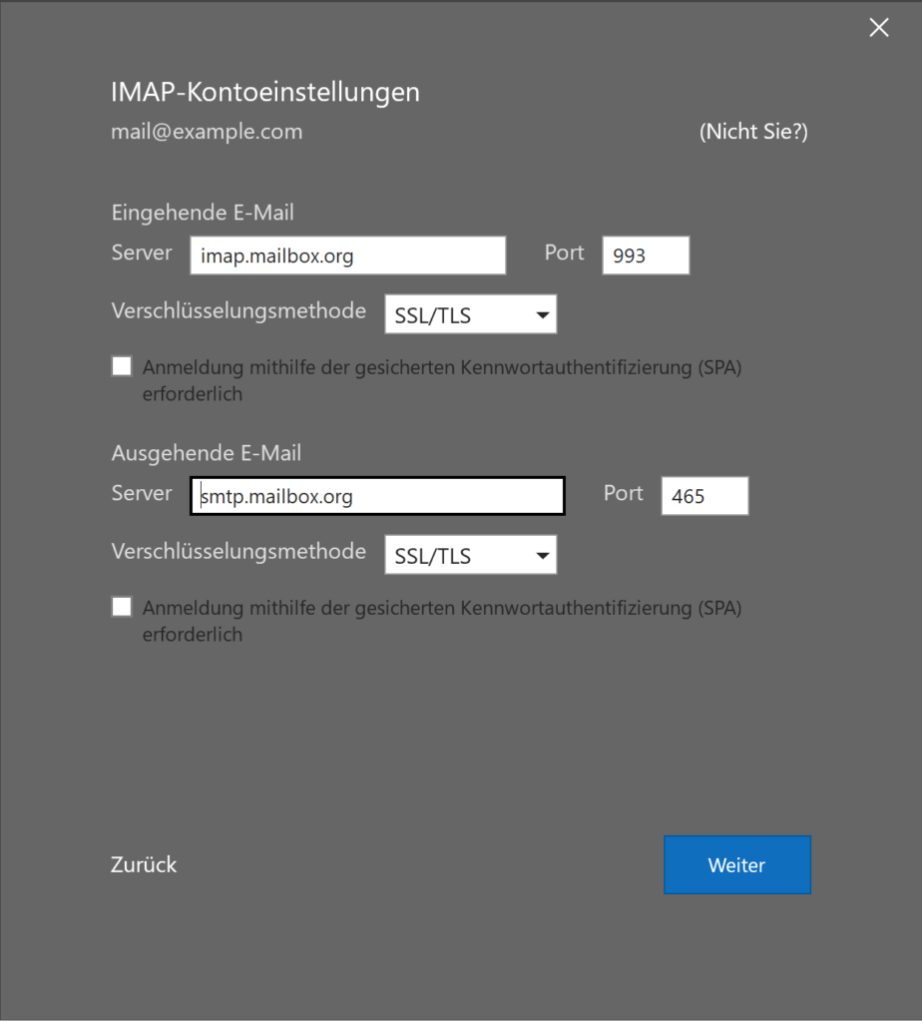Click the IMAP-Kontoeinstellungen dialog title
This screenshot has height=1022, width=922.
click(265, 92)
